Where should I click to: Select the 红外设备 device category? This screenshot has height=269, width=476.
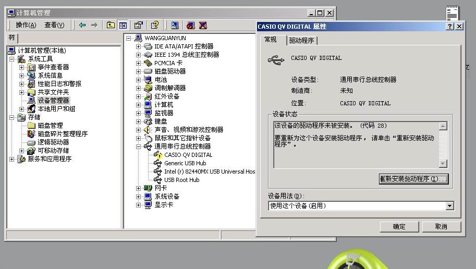(167, 96)
